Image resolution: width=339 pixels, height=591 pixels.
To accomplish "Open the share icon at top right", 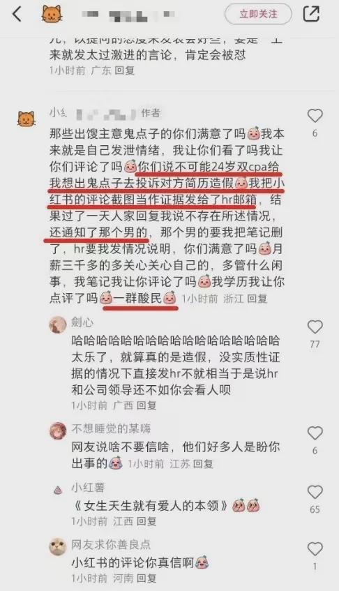I will point(312,14).
